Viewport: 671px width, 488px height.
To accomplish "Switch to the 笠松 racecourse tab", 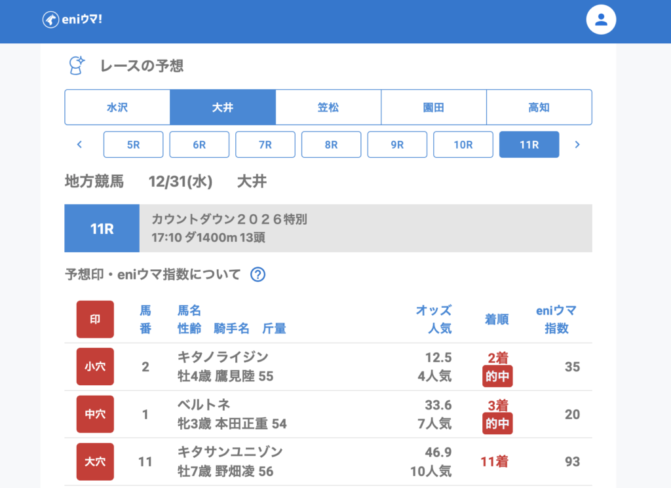I will pos(328,107).
